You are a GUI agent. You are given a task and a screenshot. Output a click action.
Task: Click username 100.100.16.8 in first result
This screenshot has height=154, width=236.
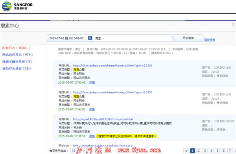click(x=222, y=68)
